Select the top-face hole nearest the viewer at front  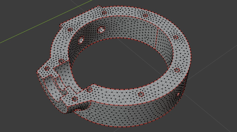[x=141, y=94]
